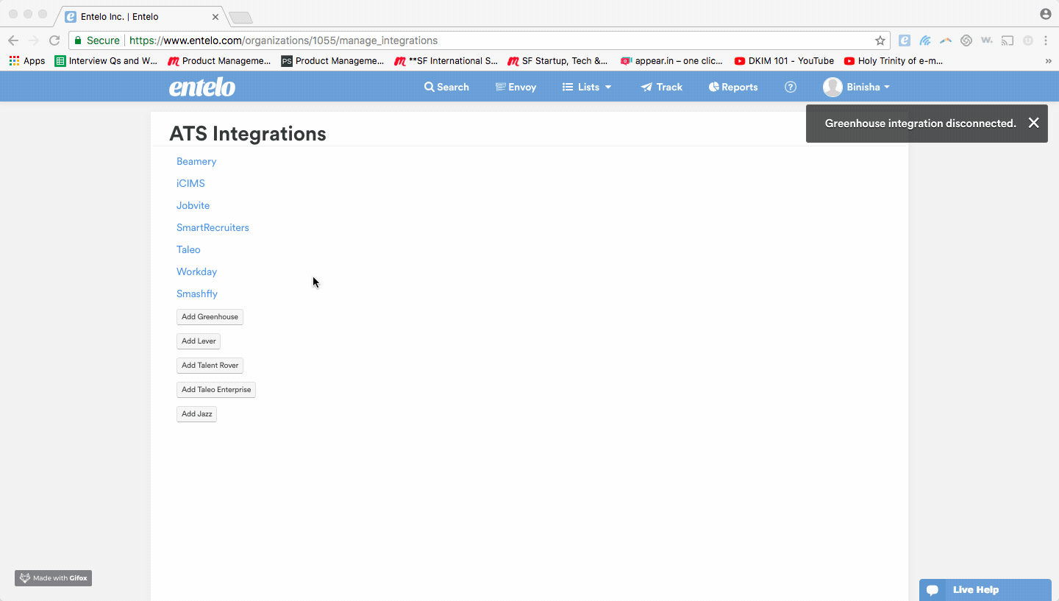Open the Apps shortcut in bookmarks bar
The width and height of the screenshot is (1059, 601).
tap(27, 61)
